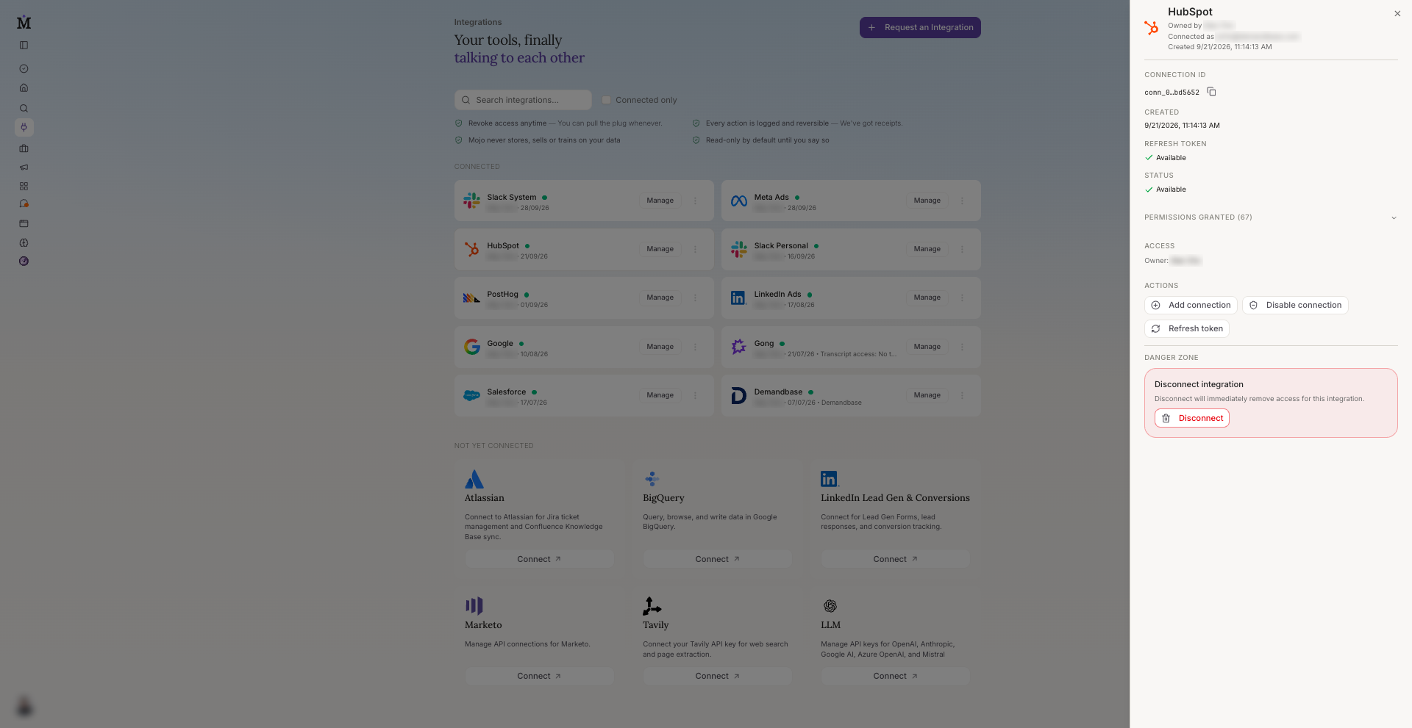
Task: Click the HubSpot logo in the connected list
Action: point(471,249)
